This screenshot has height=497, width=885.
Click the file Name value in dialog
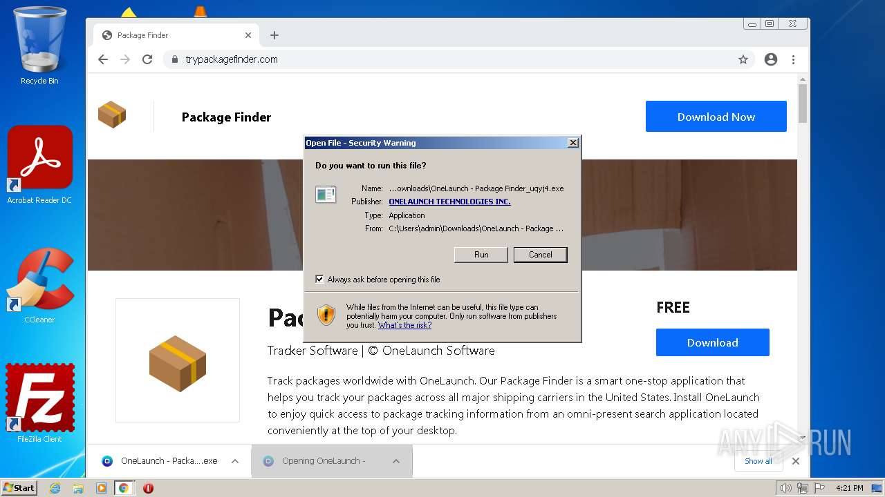476,188
